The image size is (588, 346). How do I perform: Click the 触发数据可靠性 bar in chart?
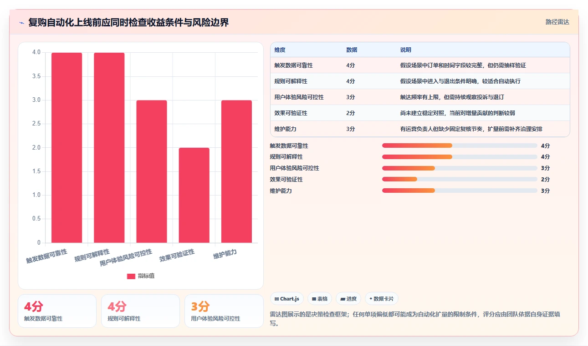tap(66, 148)
